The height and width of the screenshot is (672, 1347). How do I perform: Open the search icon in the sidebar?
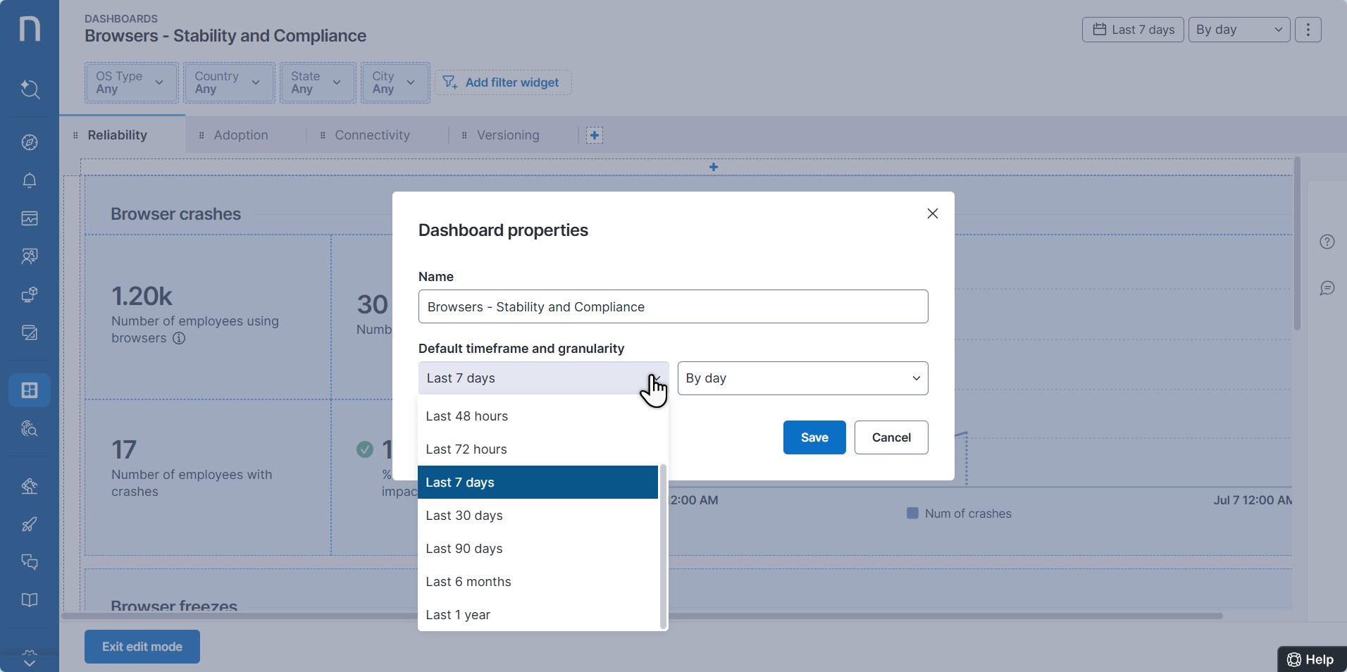(29, 89)
